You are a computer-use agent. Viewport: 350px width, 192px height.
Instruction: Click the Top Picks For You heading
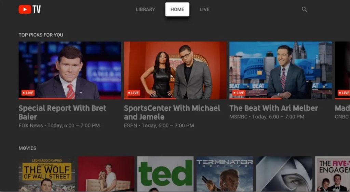click(41, 35)
